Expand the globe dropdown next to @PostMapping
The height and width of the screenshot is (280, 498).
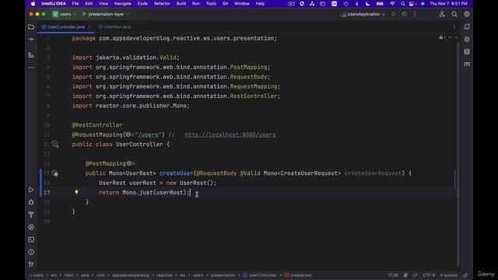131,163
